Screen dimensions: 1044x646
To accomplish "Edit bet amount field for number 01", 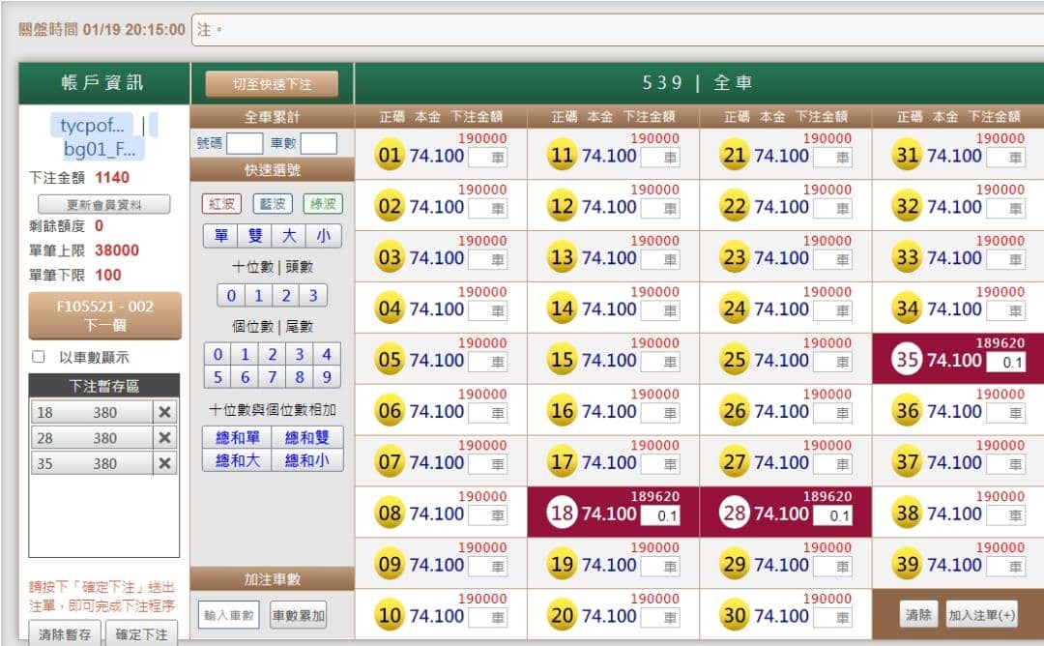I will (x=488, y=158).
